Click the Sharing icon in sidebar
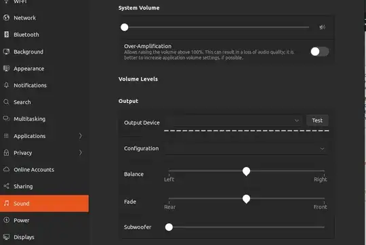The width and height of the screenshot is (366, 245). pyautogui.click(x=7, y=186)
